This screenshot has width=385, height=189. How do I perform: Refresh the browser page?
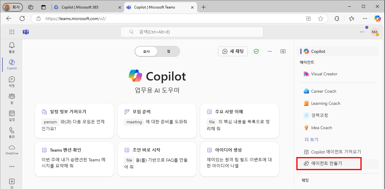tap(22, 19)
